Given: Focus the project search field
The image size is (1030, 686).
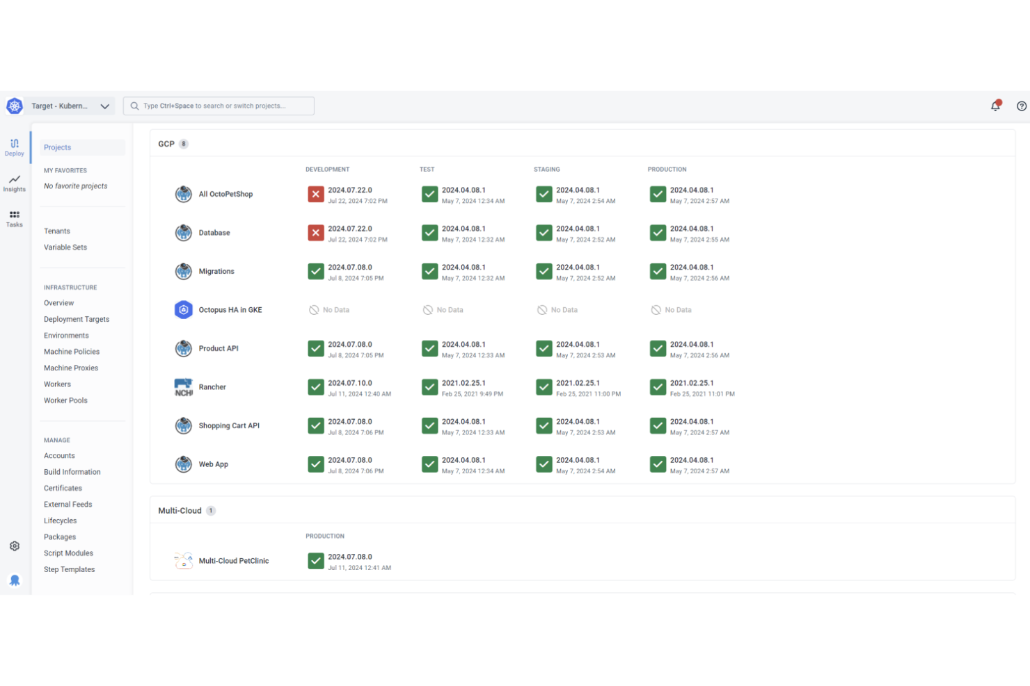Looking at the screenshot, I should 219,106.
